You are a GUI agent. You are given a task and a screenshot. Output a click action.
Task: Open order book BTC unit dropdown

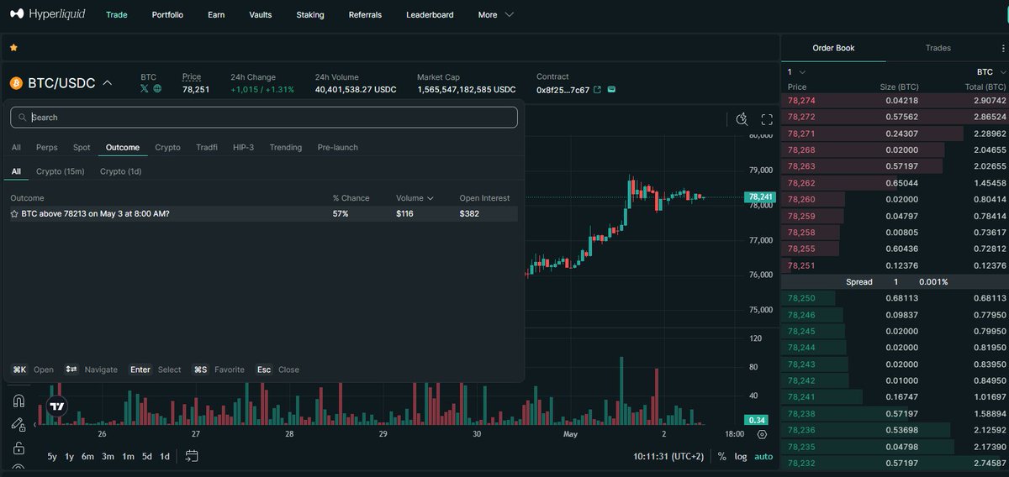coord(990,72)
